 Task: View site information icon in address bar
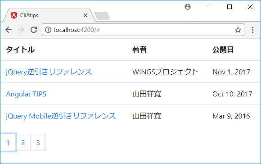[48, 30]
